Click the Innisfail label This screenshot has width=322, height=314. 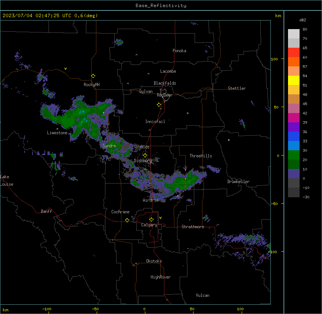[155, 122]
